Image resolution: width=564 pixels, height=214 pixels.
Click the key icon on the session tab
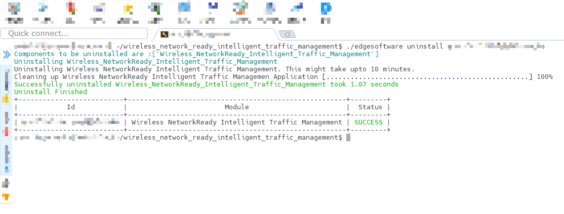pyautogui.click(x=165, y=34)
